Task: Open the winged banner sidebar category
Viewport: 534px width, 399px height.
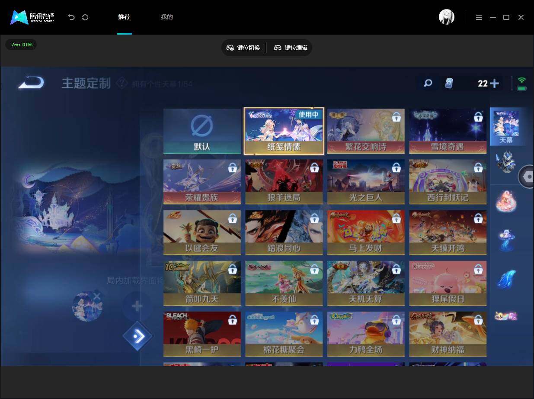Action: click(506, 316)
